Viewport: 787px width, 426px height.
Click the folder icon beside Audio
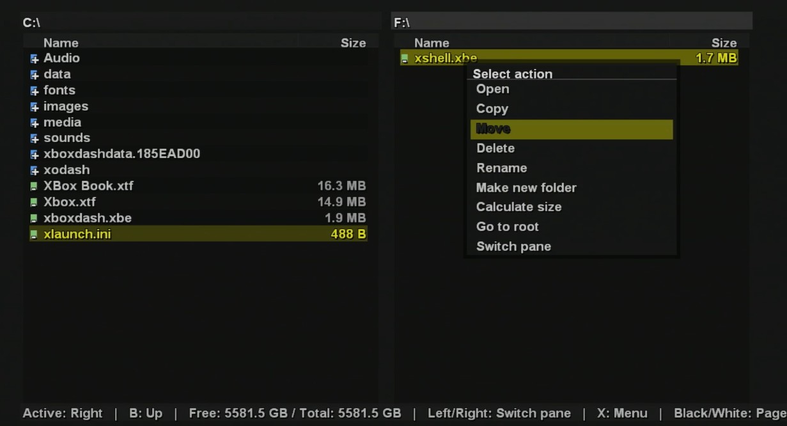(x=35, y=59)
